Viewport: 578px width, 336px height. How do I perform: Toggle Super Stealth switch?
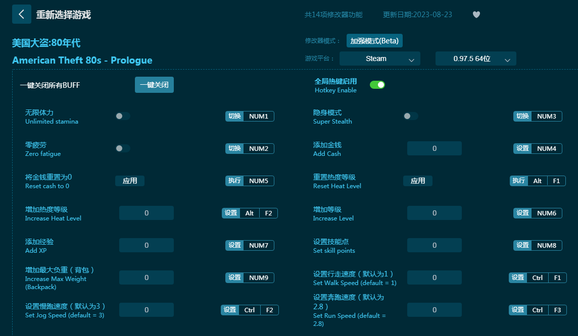click(x=411, y=117)
